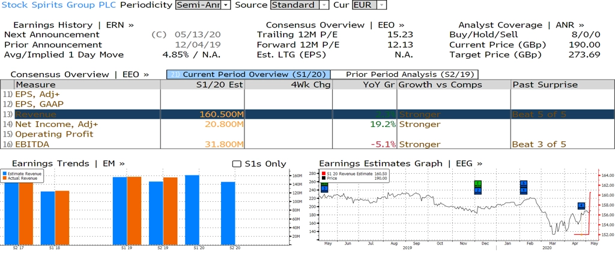
Task: Click the blue 3 marker near May 2019
Action: (x=324, y=189)
